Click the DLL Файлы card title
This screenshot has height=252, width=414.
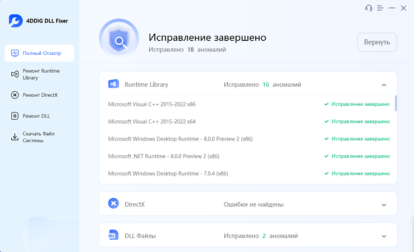(x=140, y=236)
